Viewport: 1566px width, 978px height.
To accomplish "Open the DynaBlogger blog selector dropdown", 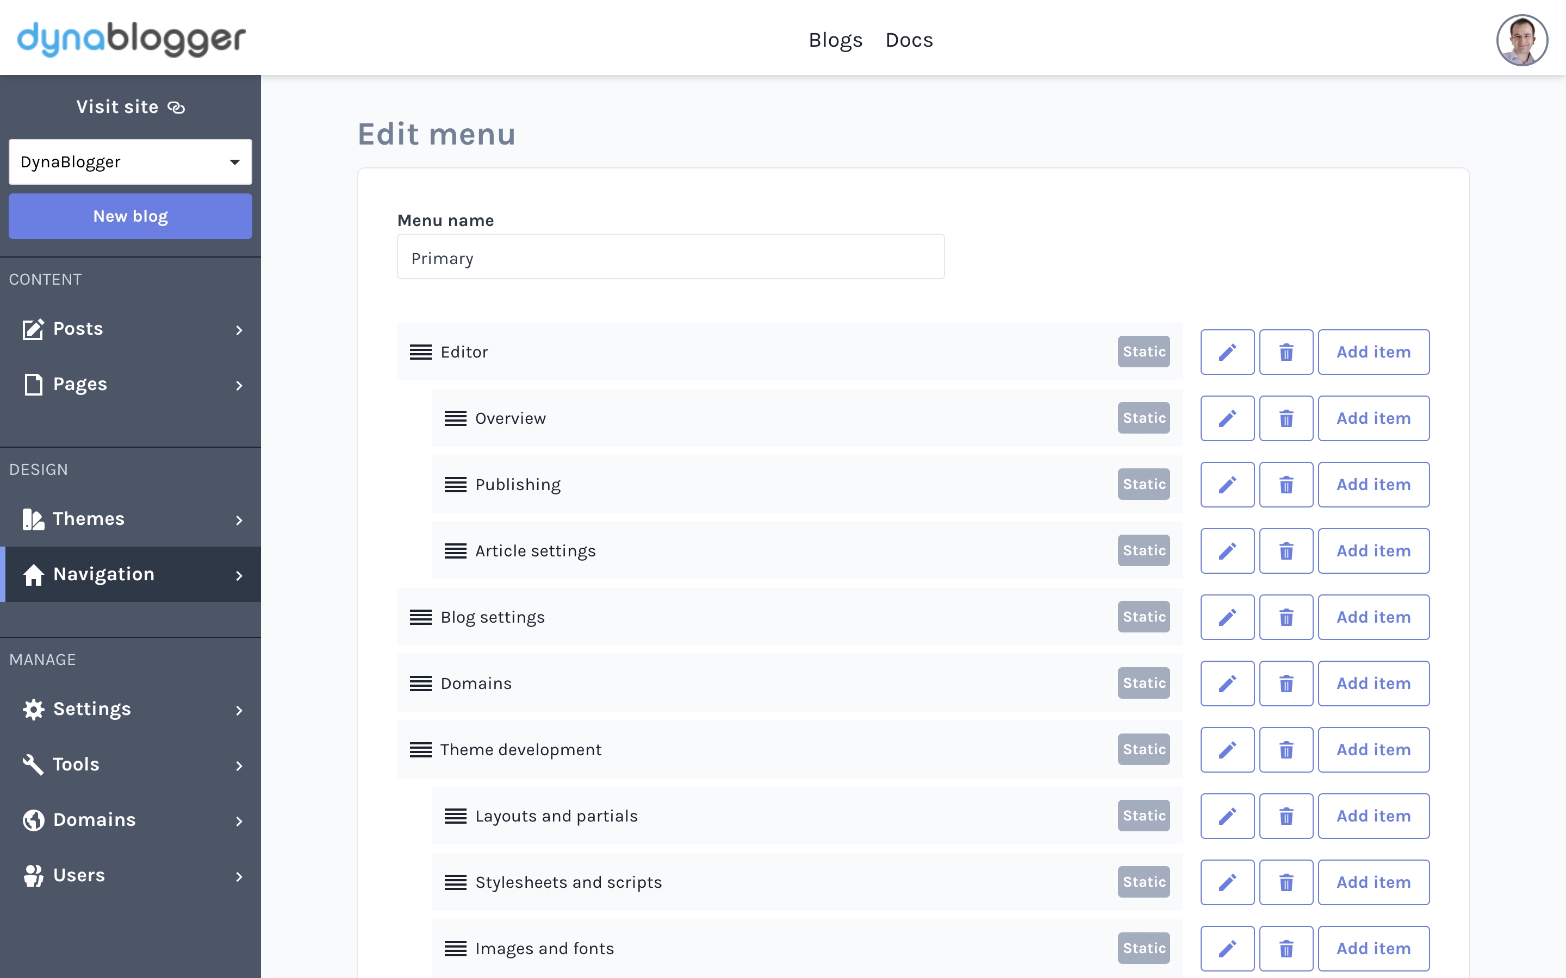I will [x=130, y=162].
